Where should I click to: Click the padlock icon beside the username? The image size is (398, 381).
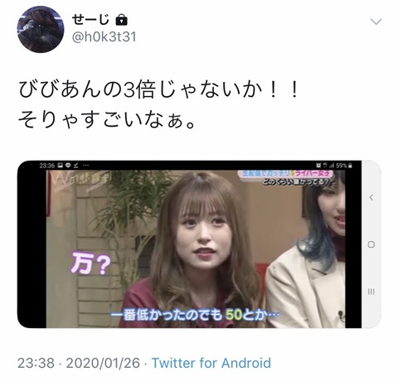click(x=121, y=20)
